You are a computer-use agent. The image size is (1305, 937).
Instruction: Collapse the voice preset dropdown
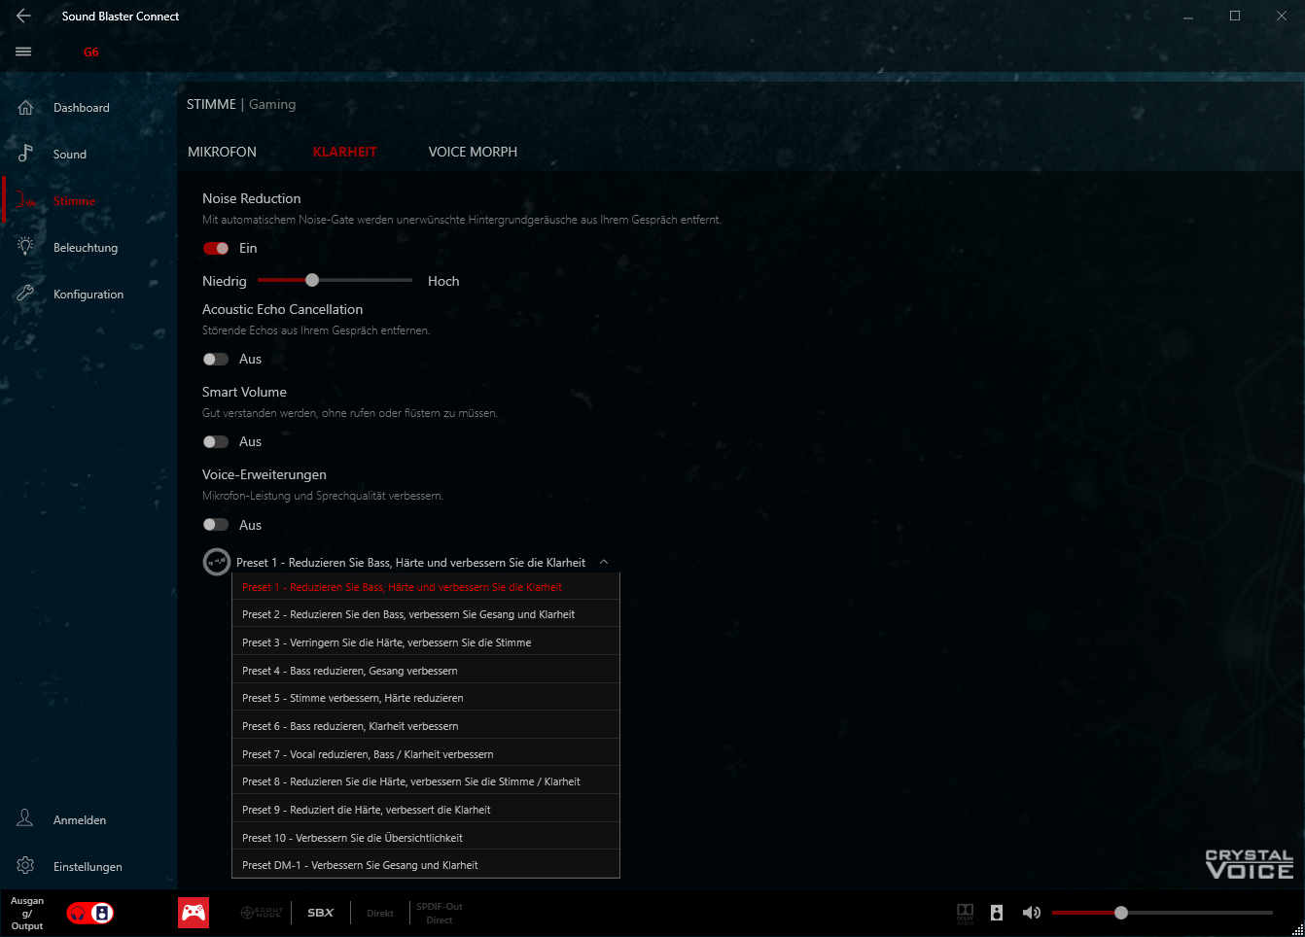tap(604, 562)
